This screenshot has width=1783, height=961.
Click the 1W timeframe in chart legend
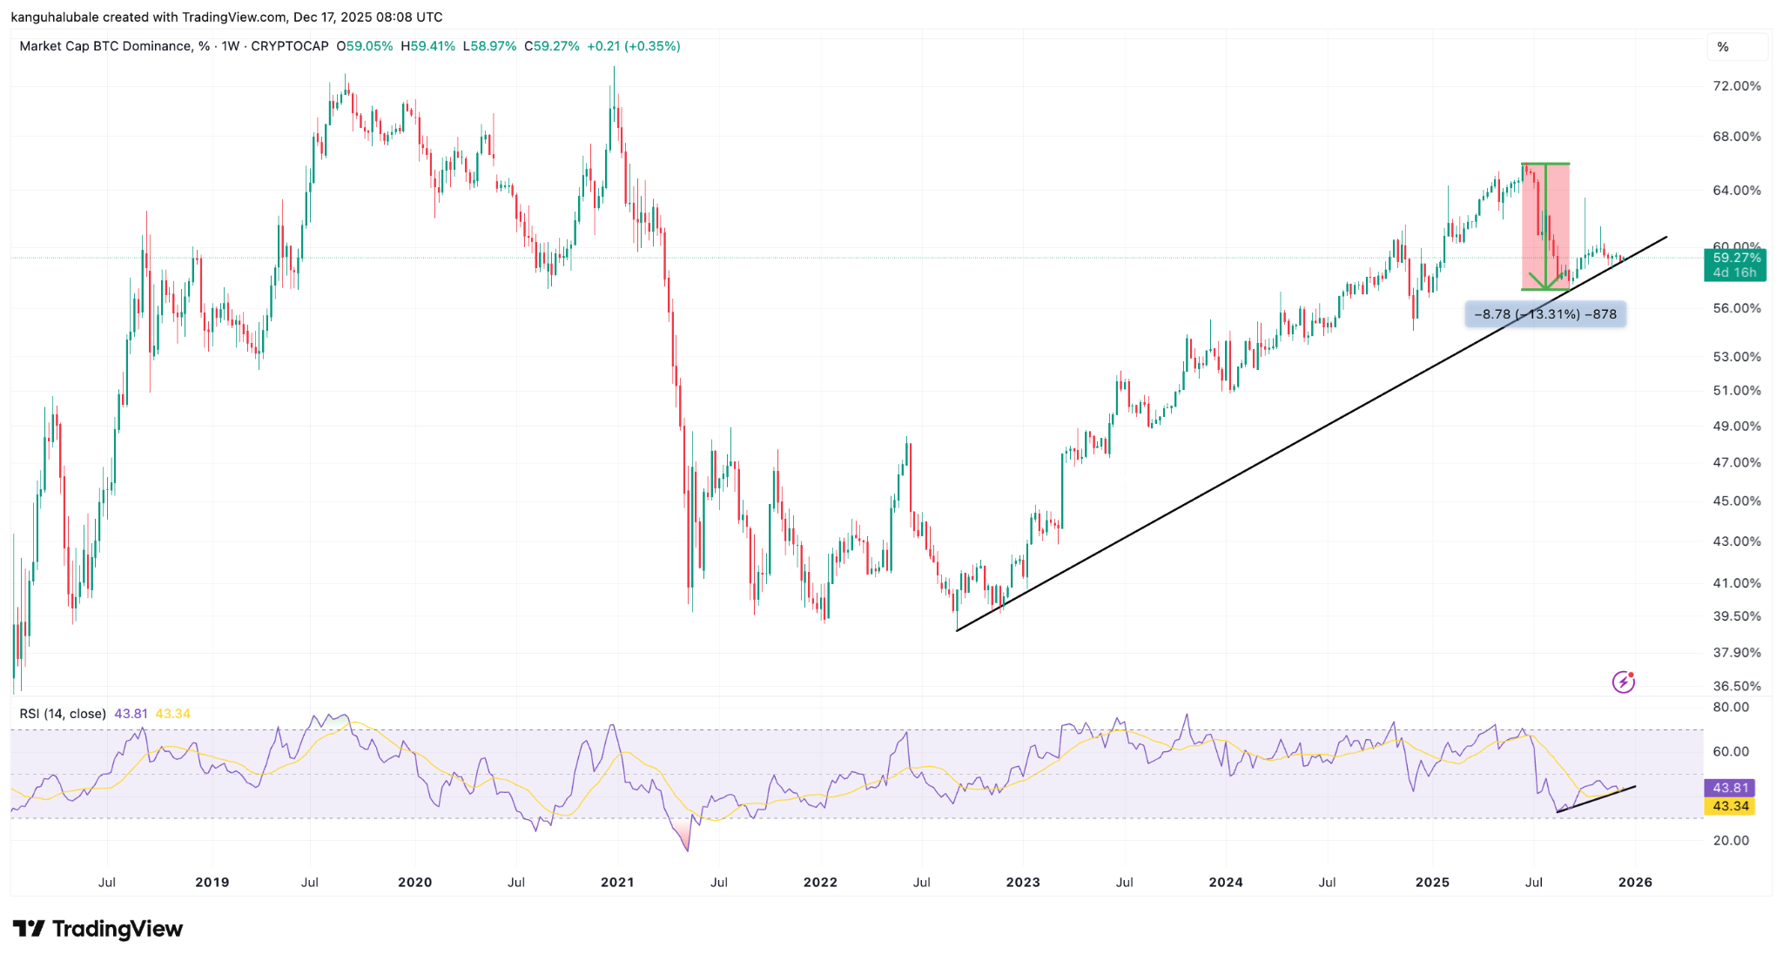(230, 46)
